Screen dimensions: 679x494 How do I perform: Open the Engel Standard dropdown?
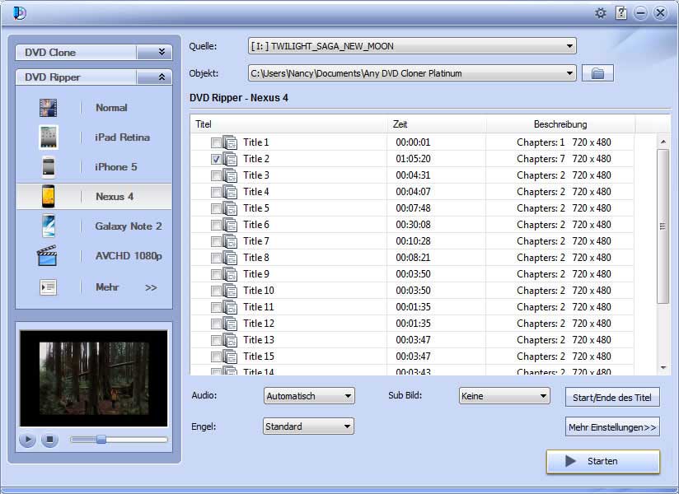[308, 426]
